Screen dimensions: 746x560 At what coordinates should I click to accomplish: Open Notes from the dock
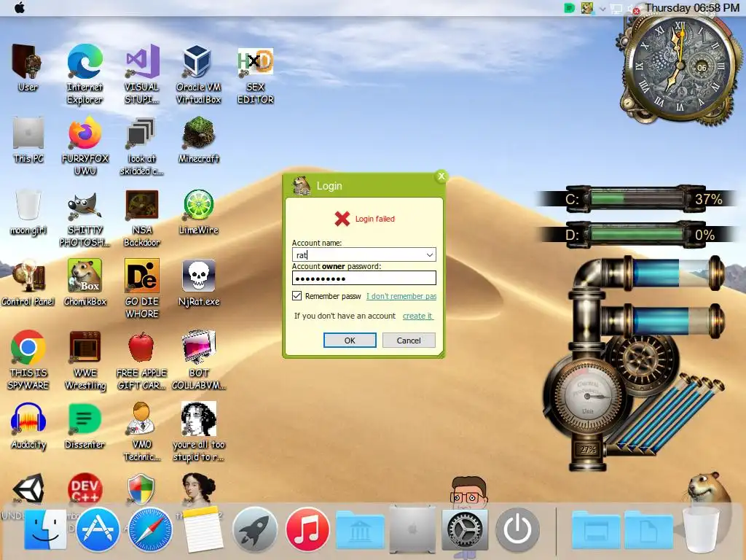click(x=203, y=529)
